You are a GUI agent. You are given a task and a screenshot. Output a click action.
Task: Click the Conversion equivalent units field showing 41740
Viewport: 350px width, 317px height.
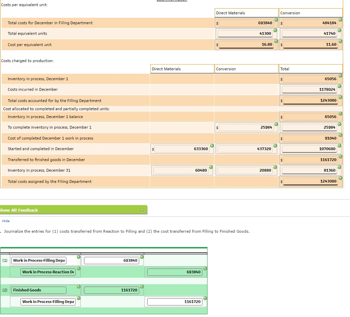pos(309,33)
